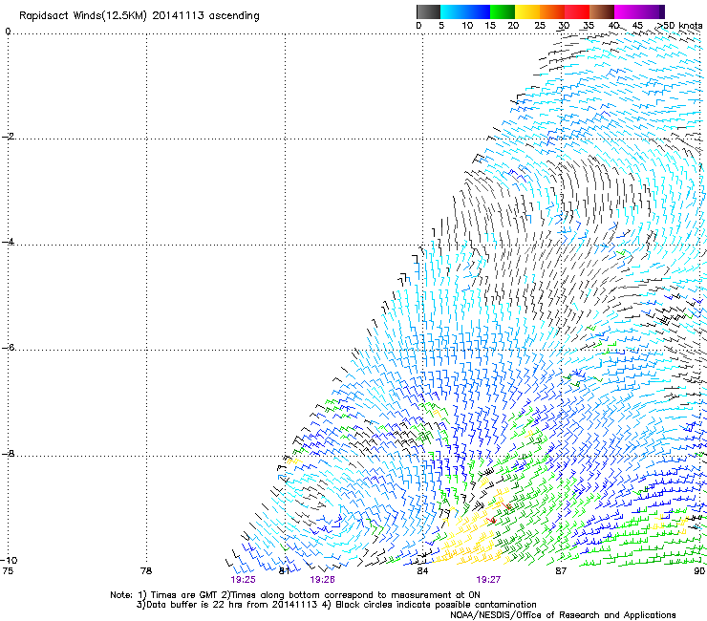Screen dimensions: 707x621
Task: Click the orange 25-30 knots legend swatch
Action: pos(552,11)
